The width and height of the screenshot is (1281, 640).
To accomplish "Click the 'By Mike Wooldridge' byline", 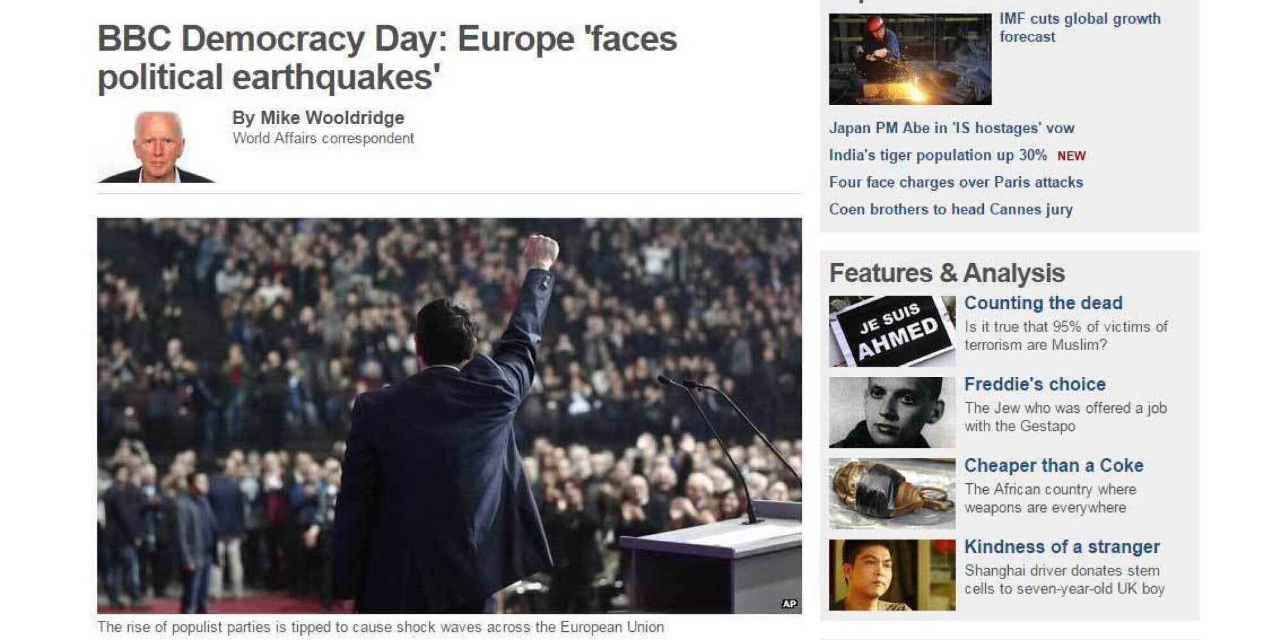I will [x=318, y=118].
